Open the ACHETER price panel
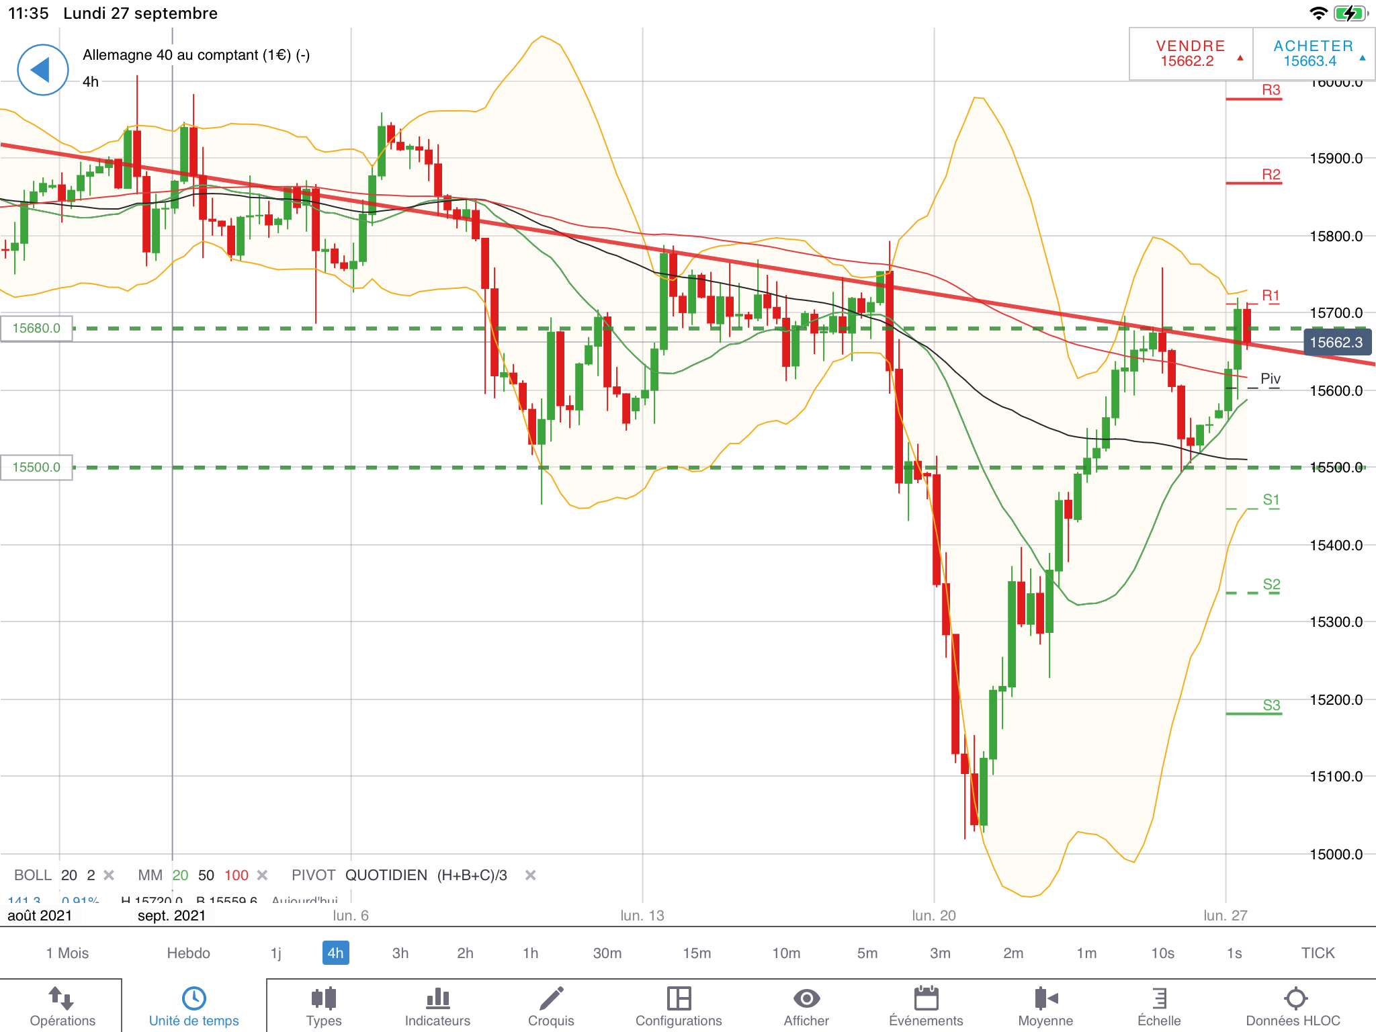1376x1032 pixels. [1313, 54]
